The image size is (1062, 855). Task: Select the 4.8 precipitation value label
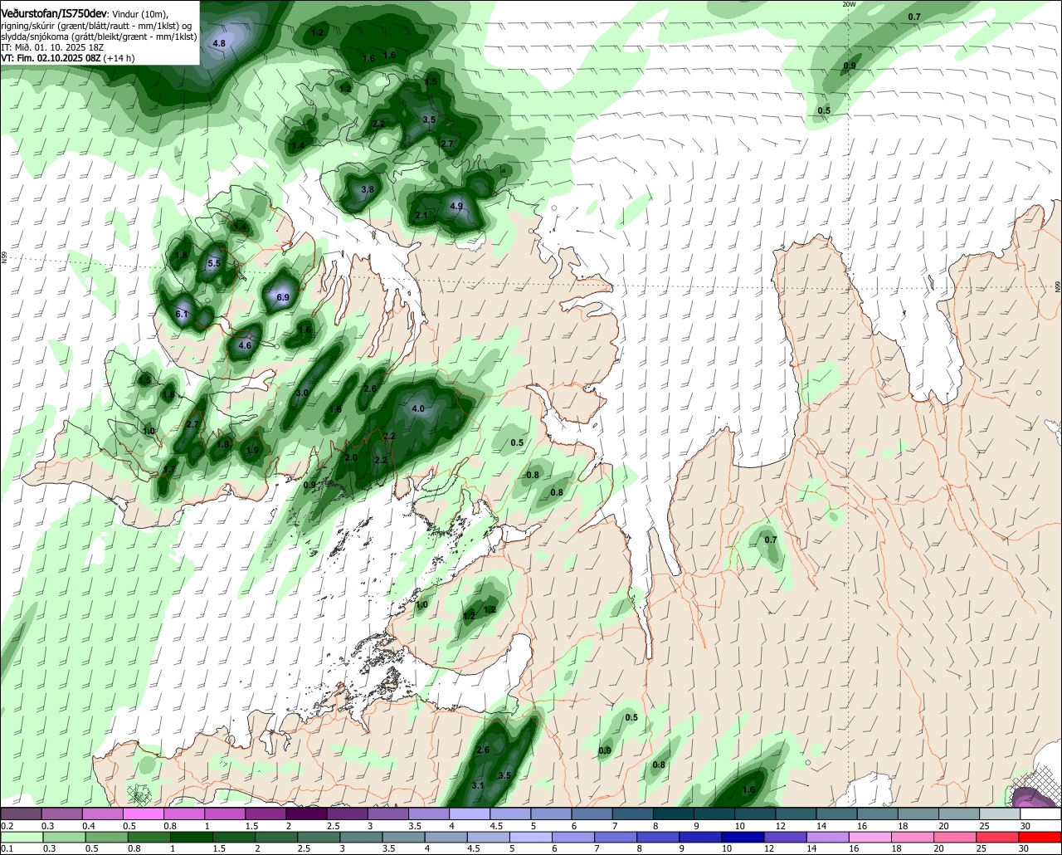click(219, 43)
